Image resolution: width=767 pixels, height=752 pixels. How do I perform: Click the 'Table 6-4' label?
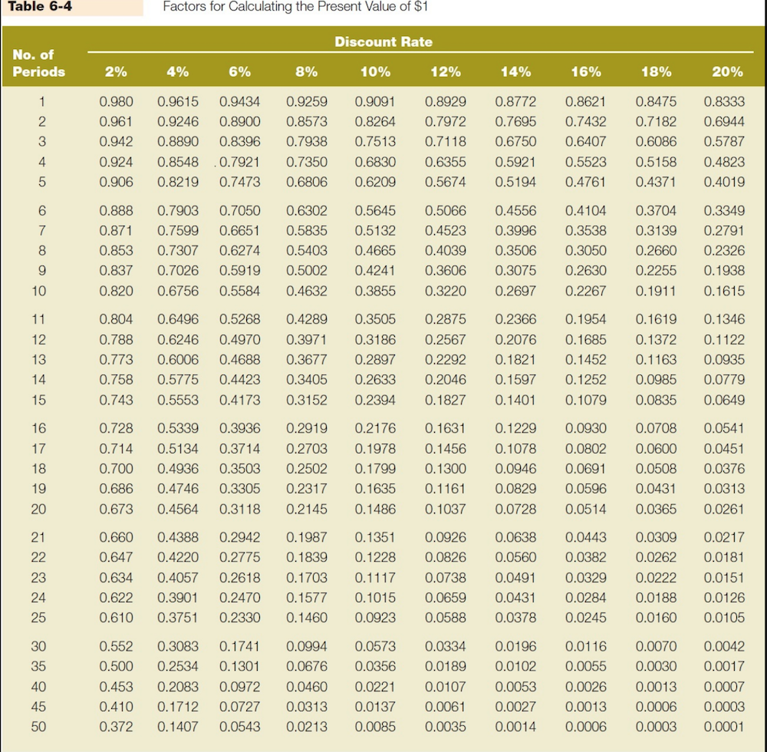(x=40, y=6)
